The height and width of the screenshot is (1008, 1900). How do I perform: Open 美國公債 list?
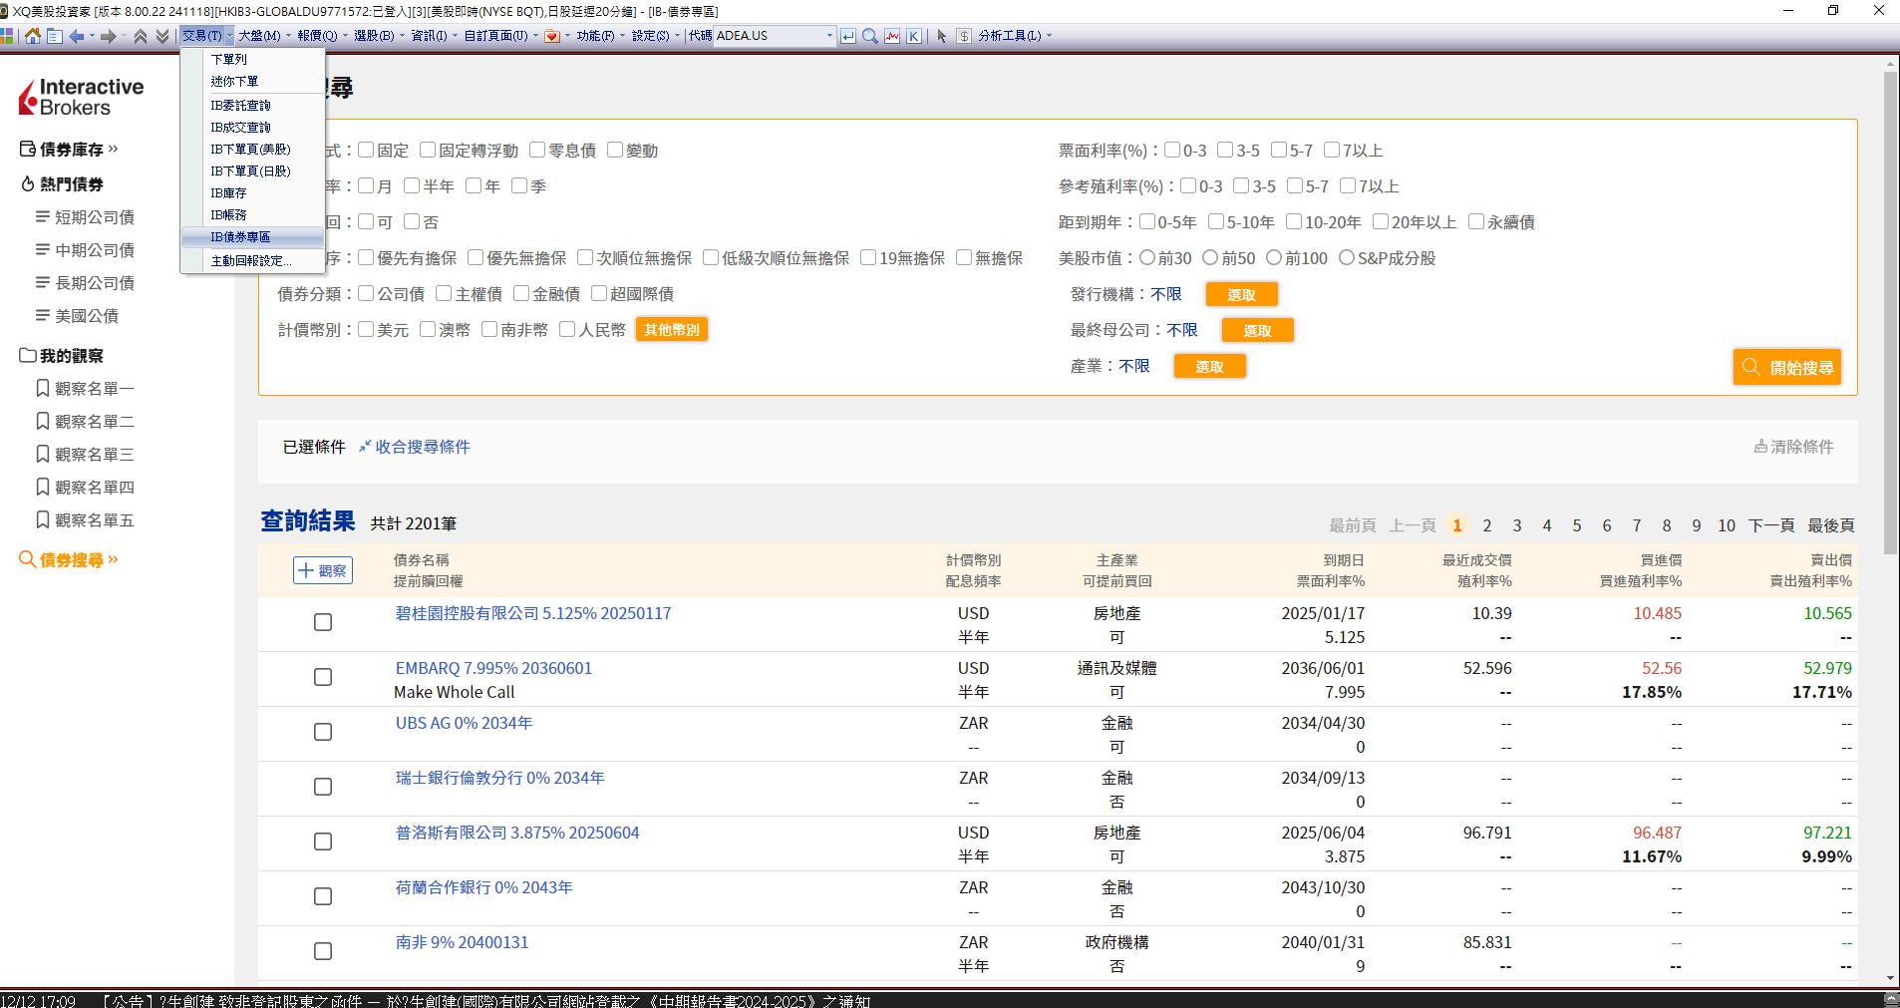[77, 315]
